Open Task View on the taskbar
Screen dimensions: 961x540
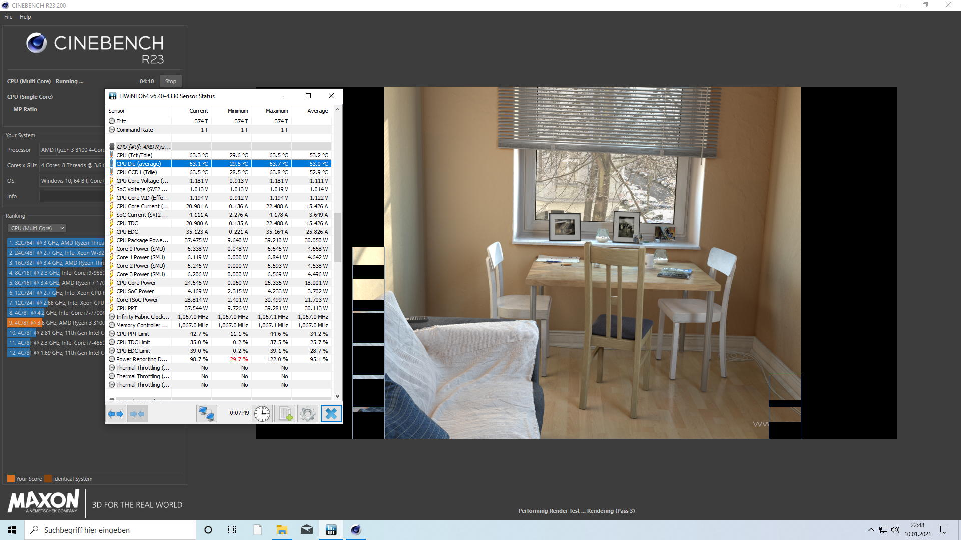tap(232, 530)
